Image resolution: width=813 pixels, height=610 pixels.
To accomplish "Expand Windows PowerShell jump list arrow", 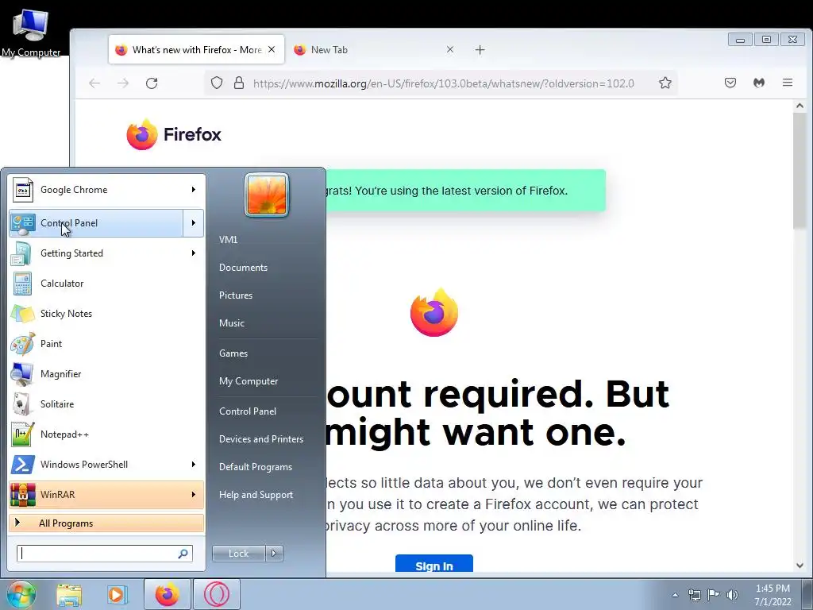I will [194, 464].
